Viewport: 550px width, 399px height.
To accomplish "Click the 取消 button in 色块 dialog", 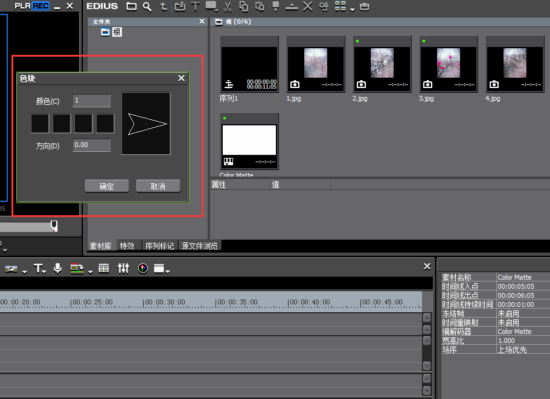I will [158, 186].
